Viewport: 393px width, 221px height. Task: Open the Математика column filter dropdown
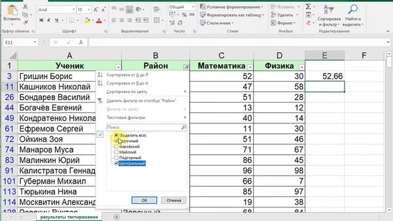coord(250,67)
